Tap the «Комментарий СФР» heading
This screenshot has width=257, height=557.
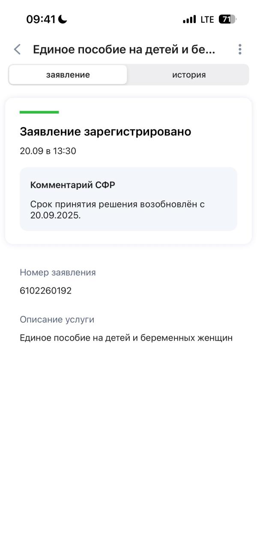click(72, 185)
